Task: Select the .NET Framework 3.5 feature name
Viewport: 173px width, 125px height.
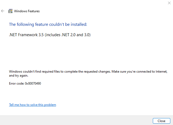Action: coord(26,35)
